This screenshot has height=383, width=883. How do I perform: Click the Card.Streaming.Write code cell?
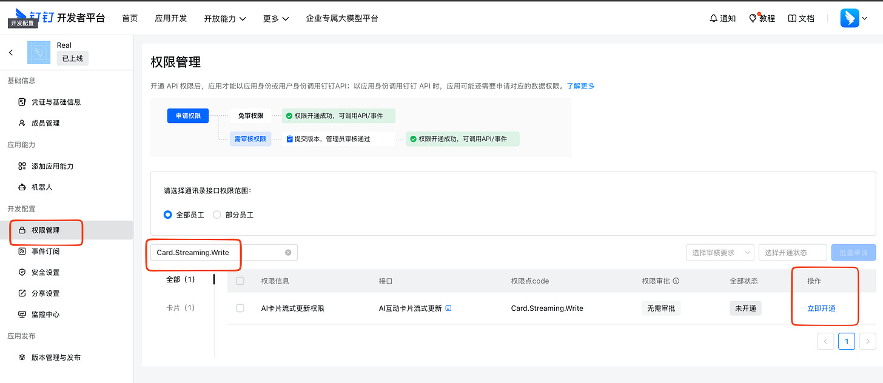pyautogui.click(x=547, y=308)
